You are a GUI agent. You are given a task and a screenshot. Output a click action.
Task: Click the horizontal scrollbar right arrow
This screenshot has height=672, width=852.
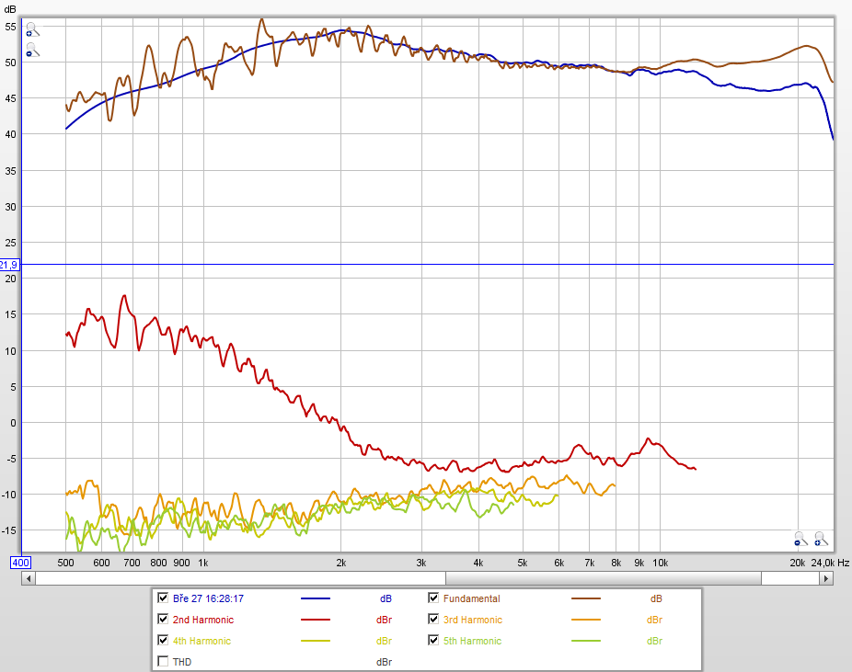[826, 578]
